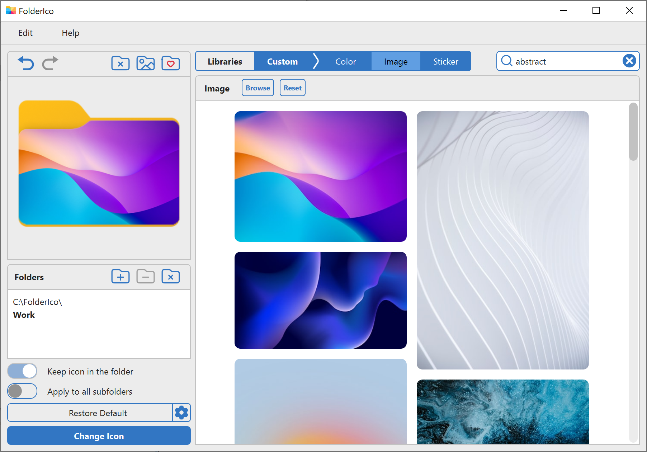The width and height of the screenshot is (647, 452).
Task: Click the clear folder icon above the preview
Action: [x=121, y=63]
